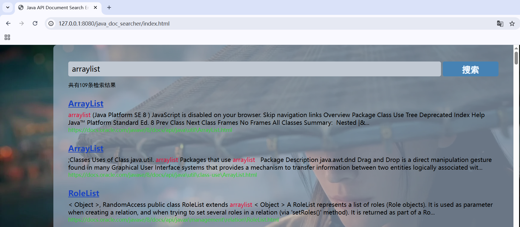
Task: Focus the address bar URL
Action: tap(114, 23)
